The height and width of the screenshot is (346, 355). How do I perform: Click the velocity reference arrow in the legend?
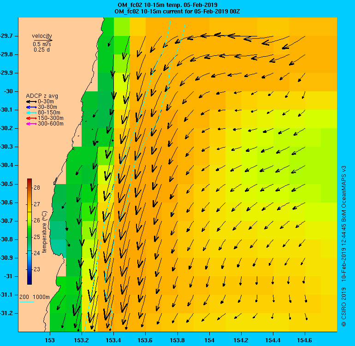coord(42,41)
